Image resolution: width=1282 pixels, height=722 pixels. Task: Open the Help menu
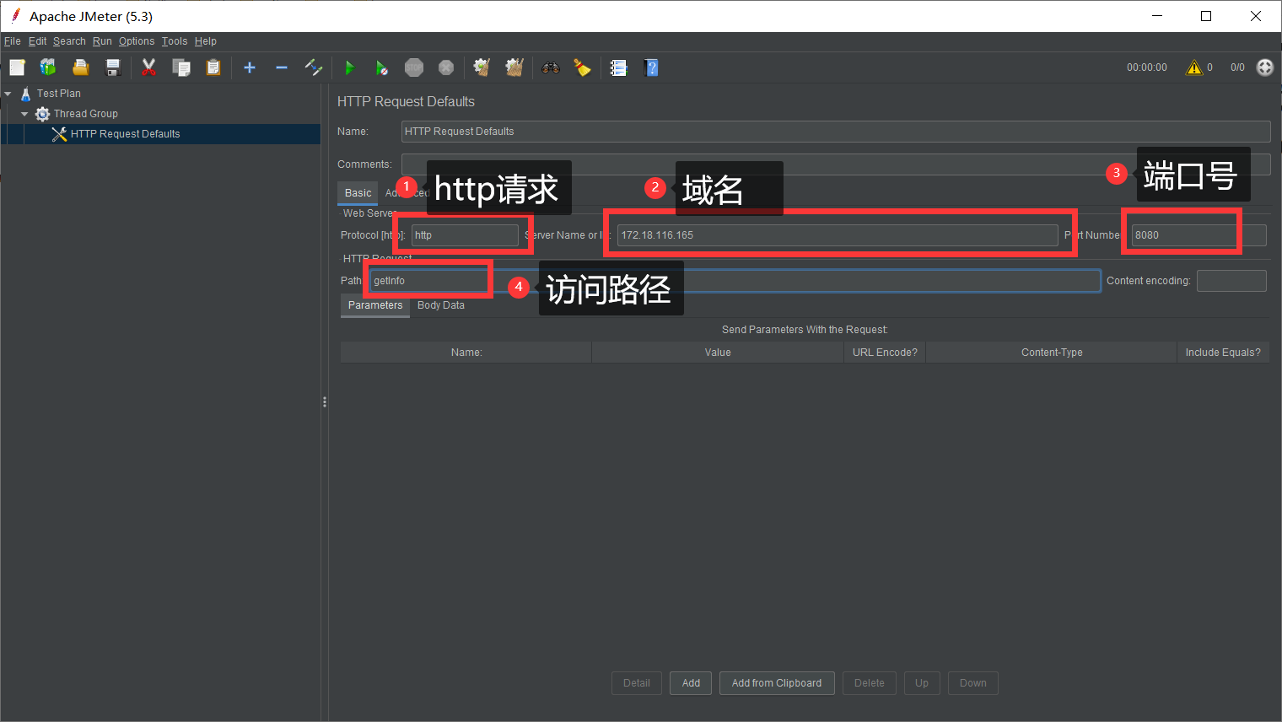coord(206,41)
